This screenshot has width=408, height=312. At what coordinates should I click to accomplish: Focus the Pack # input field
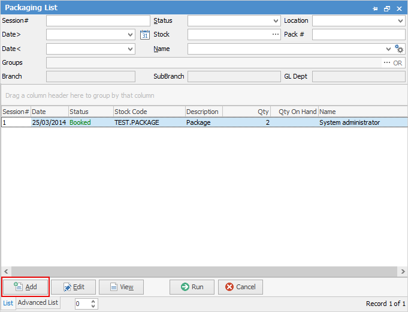pos(359,35)
